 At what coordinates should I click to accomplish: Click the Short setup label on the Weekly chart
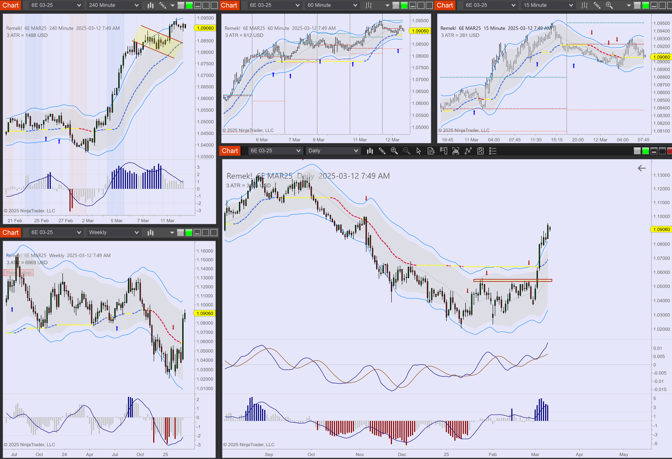[19, 272]
